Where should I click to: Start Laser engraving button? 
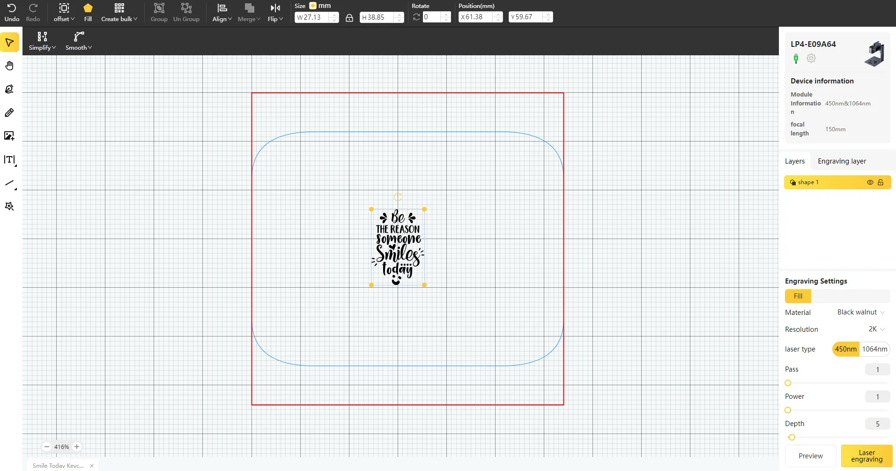pyautogui.click(x=867, y=456)
